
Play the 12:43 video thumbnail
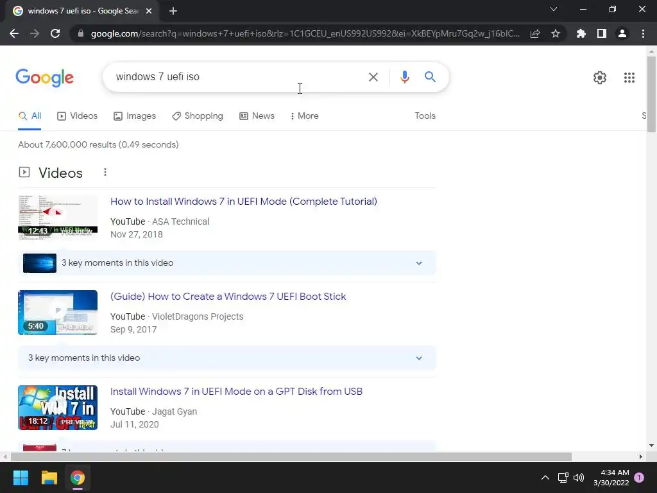(58, 218)
